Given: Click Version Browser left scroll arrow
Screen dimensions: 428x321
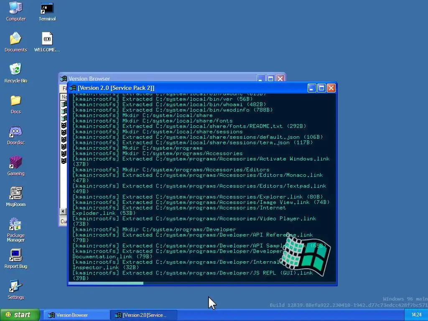Looking at the screenshot, I should coord(63,211).
